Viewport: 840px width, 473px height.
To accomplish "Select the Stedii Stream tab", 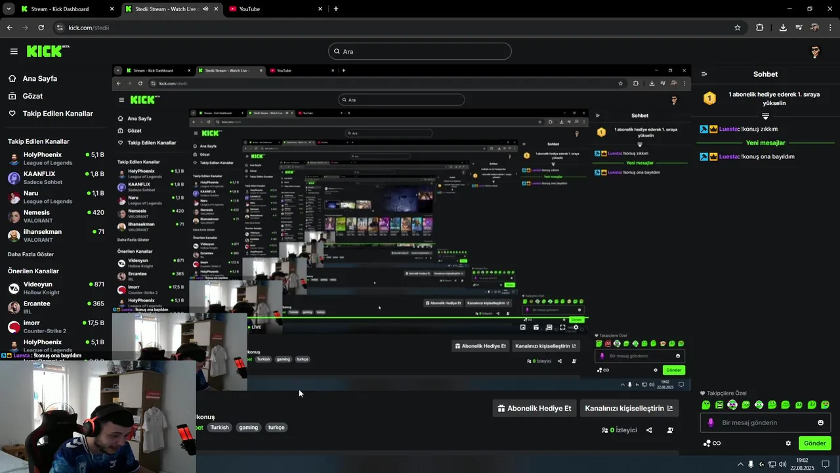I will (x=172, y=9).
